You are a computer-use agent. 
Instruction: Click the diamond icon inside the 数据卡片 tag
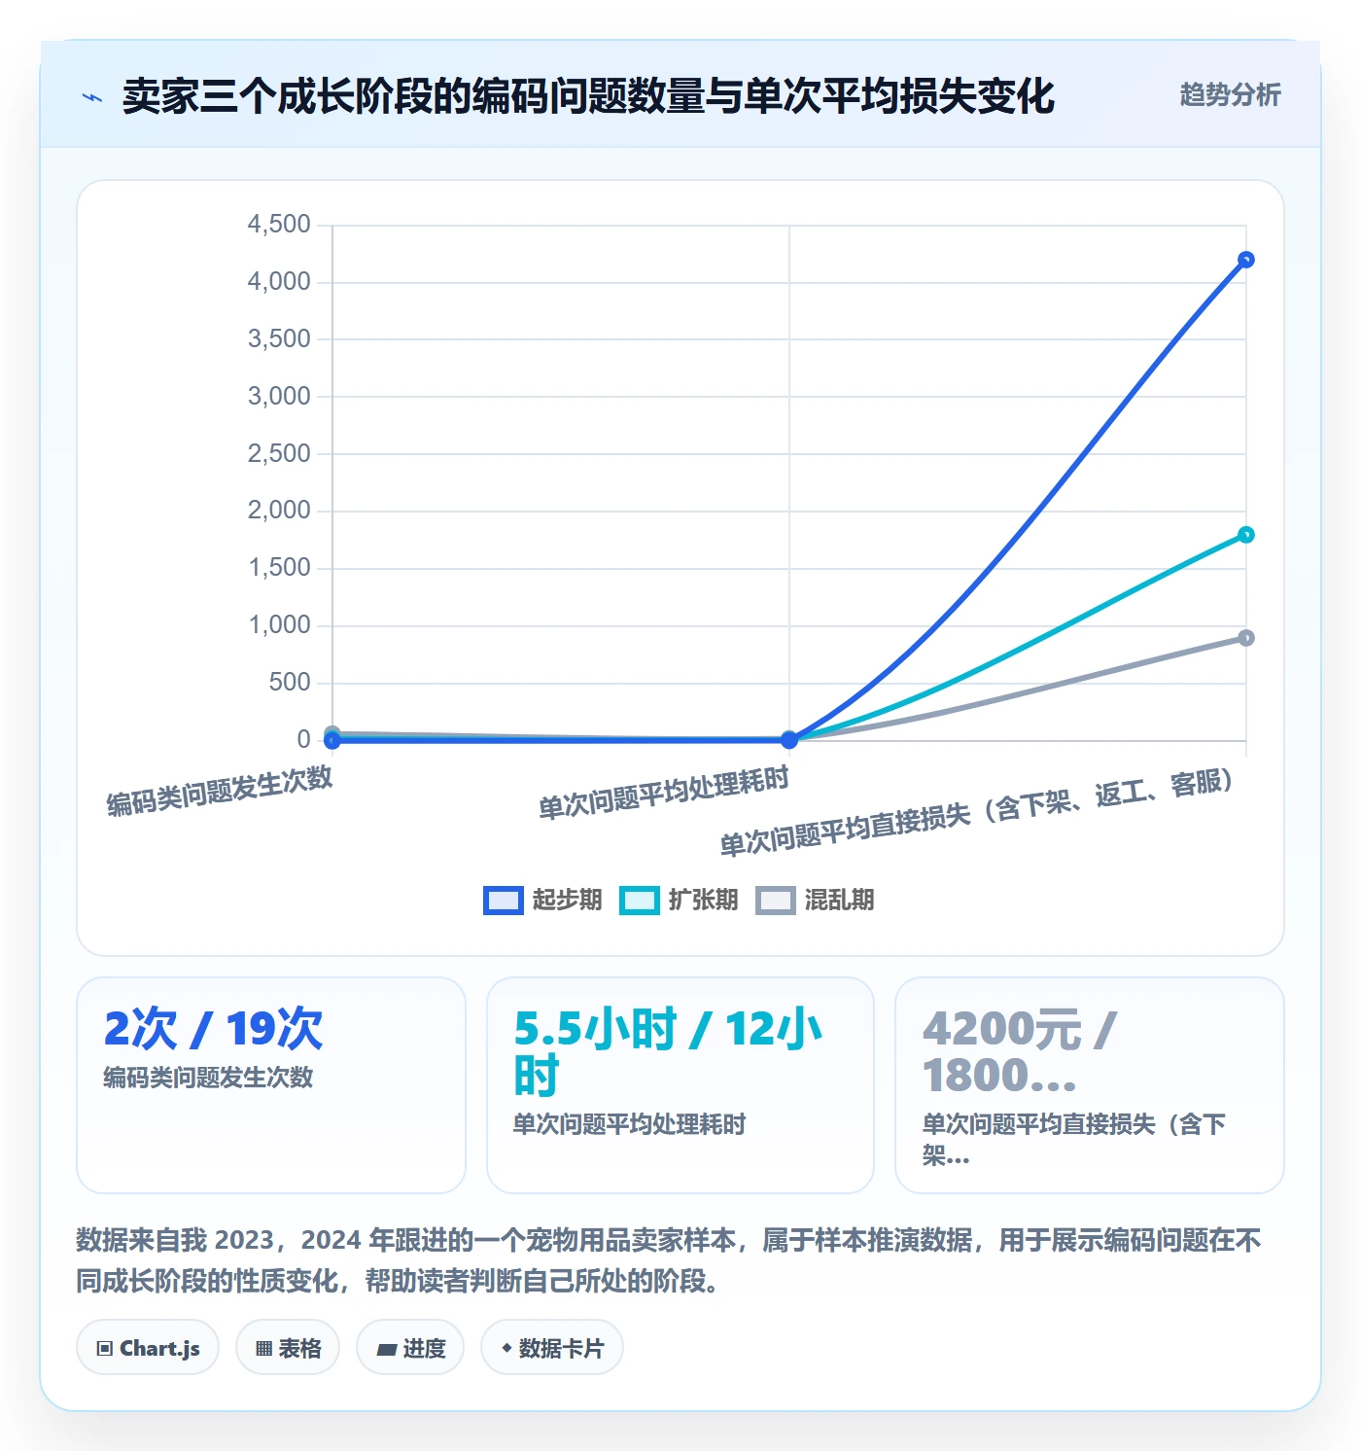tap(506, 1348)
